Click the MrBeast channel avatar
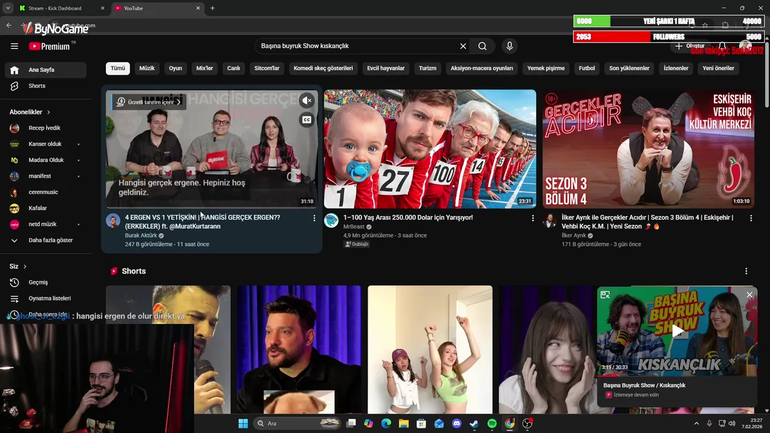The width and height of the screenshot is (770, 433). point(331,221)
